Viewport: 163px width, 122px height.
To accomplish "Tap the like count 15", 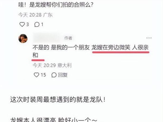I will click(43, 75).
